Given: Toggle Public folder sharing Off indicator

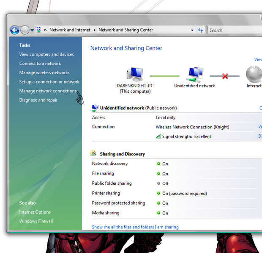Looking at the screenshot, I should click(x=158, y=183).
